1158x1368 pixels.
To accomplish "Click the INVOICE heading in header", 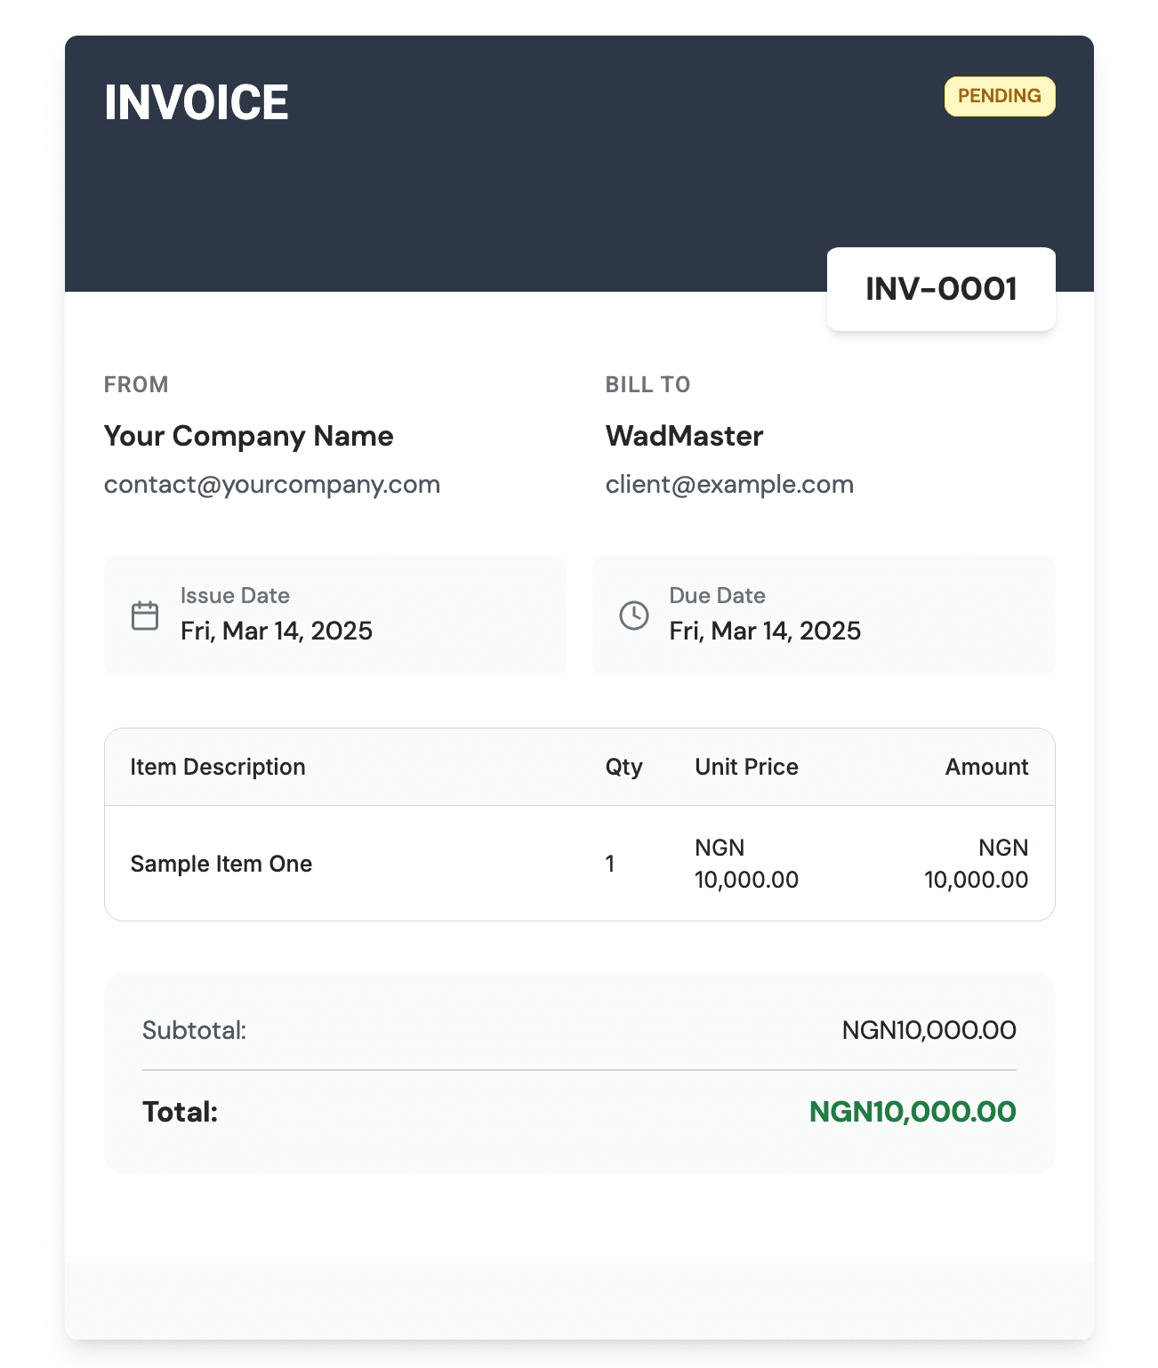I will [197, 102].
